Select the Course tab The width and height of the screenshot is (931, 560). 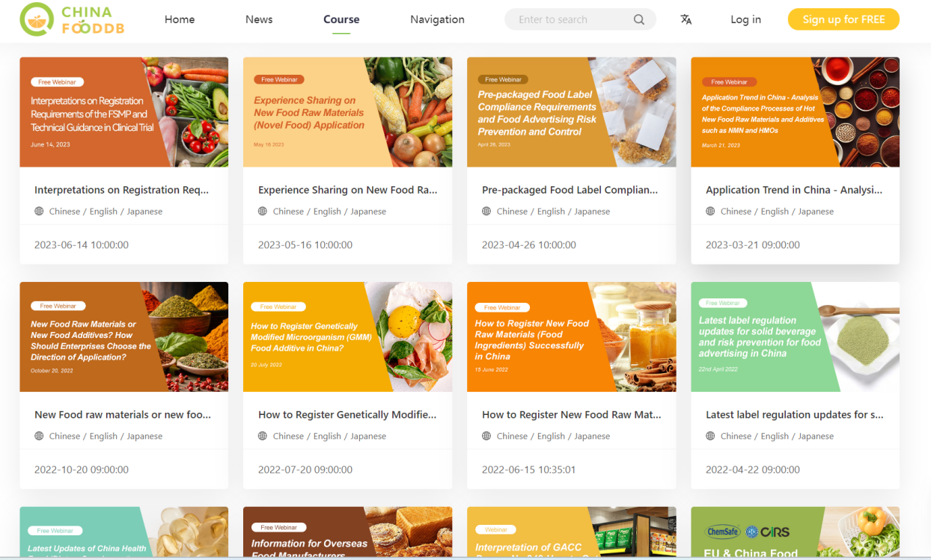[341, 20]
